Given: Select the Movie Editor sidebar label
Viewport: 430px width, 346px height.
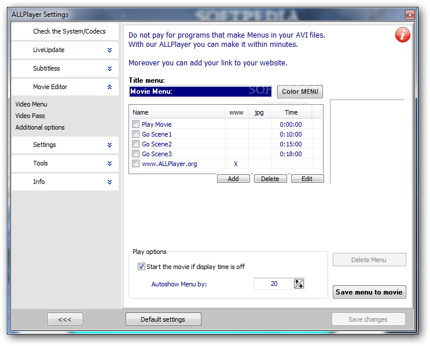Looking at the screenshot, I should 50,87.
